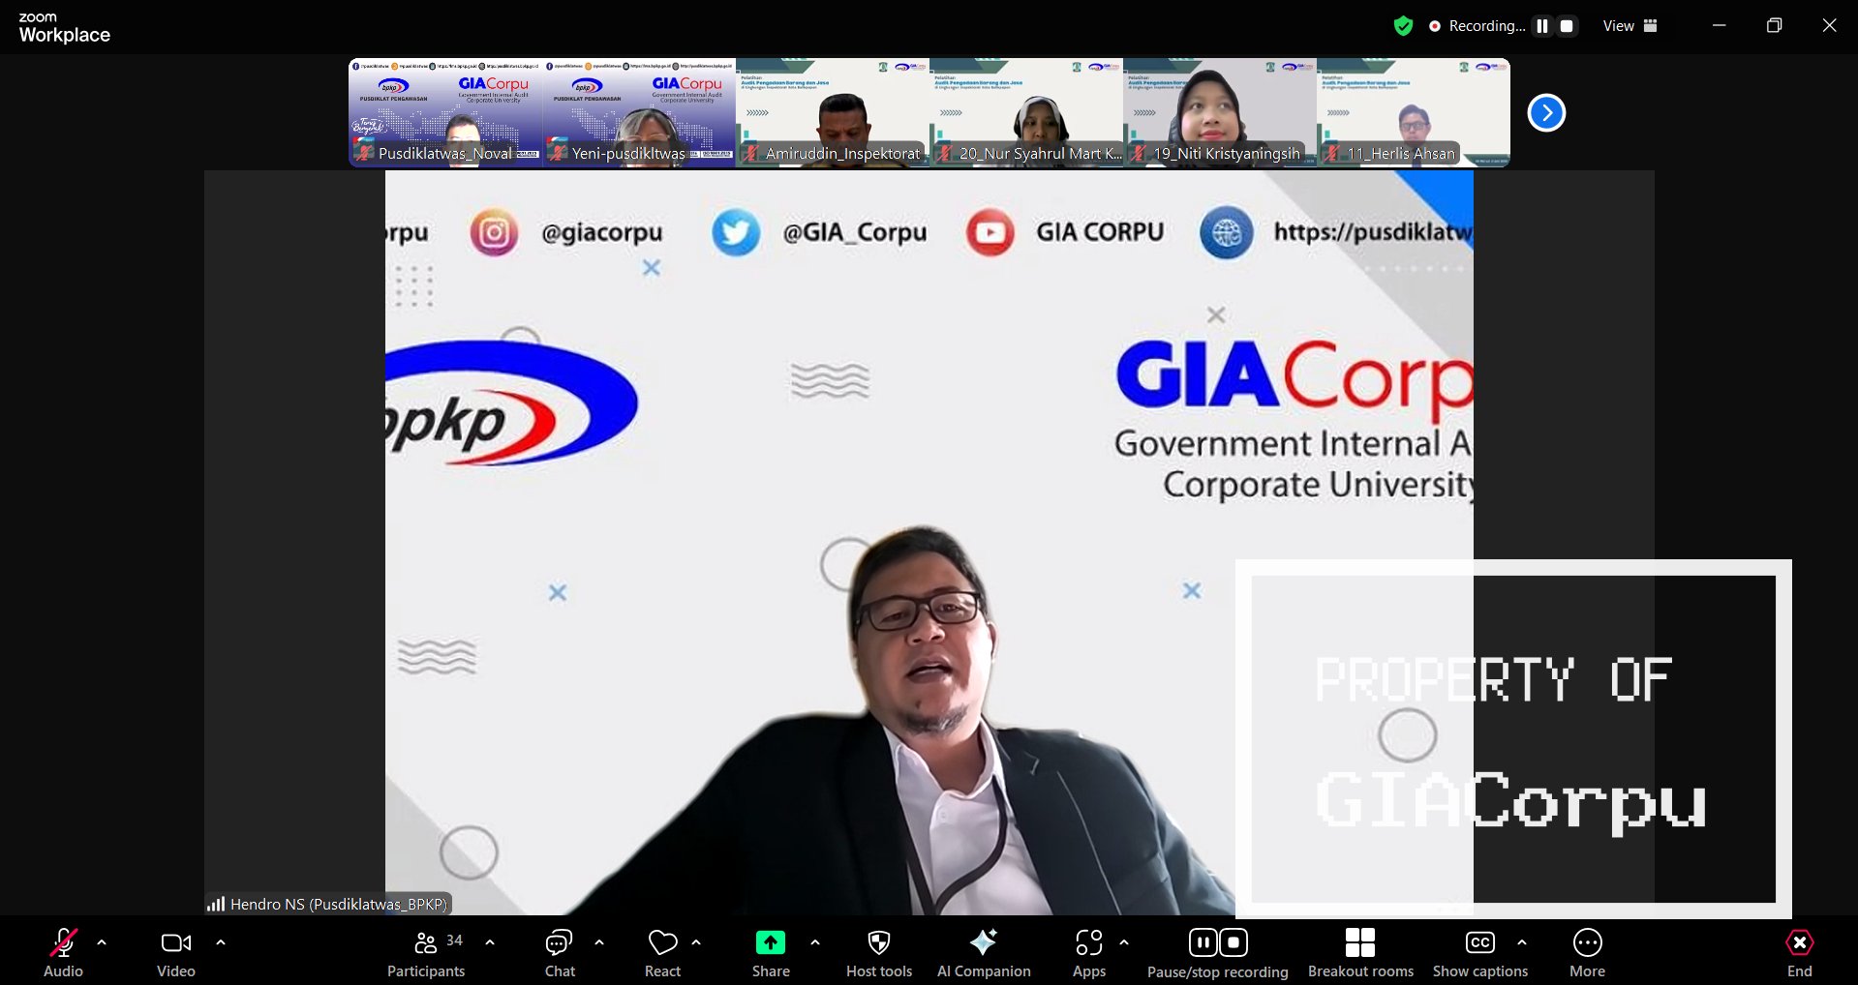Pause the recording in the top bar
The height and width of the screenshot is (985, 1858).
(1542, 26)
